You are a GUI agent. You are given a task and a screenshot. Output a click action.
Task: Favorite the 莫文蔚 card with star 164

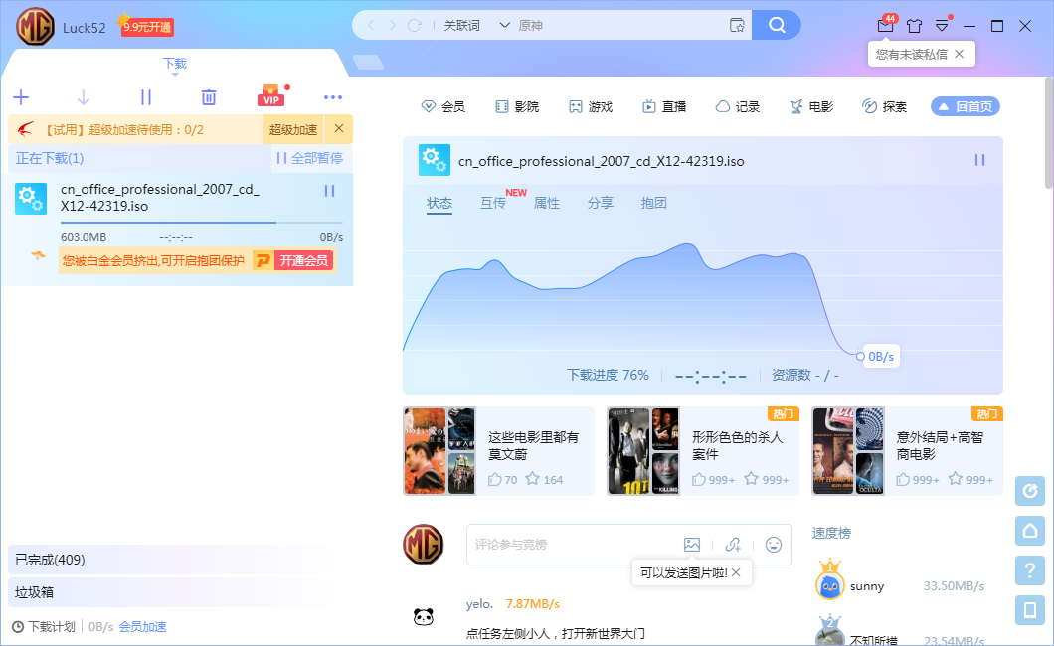[x=544, y=479]
